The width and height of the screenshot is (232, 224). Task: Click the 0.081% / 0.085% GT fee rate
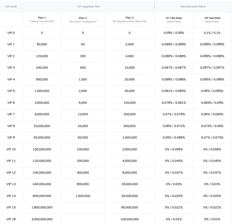pyautogui.click(x=174, y=91)
